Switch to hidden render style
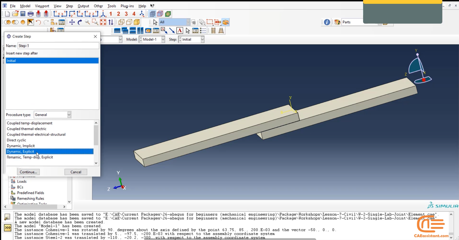 pos(129,22)
